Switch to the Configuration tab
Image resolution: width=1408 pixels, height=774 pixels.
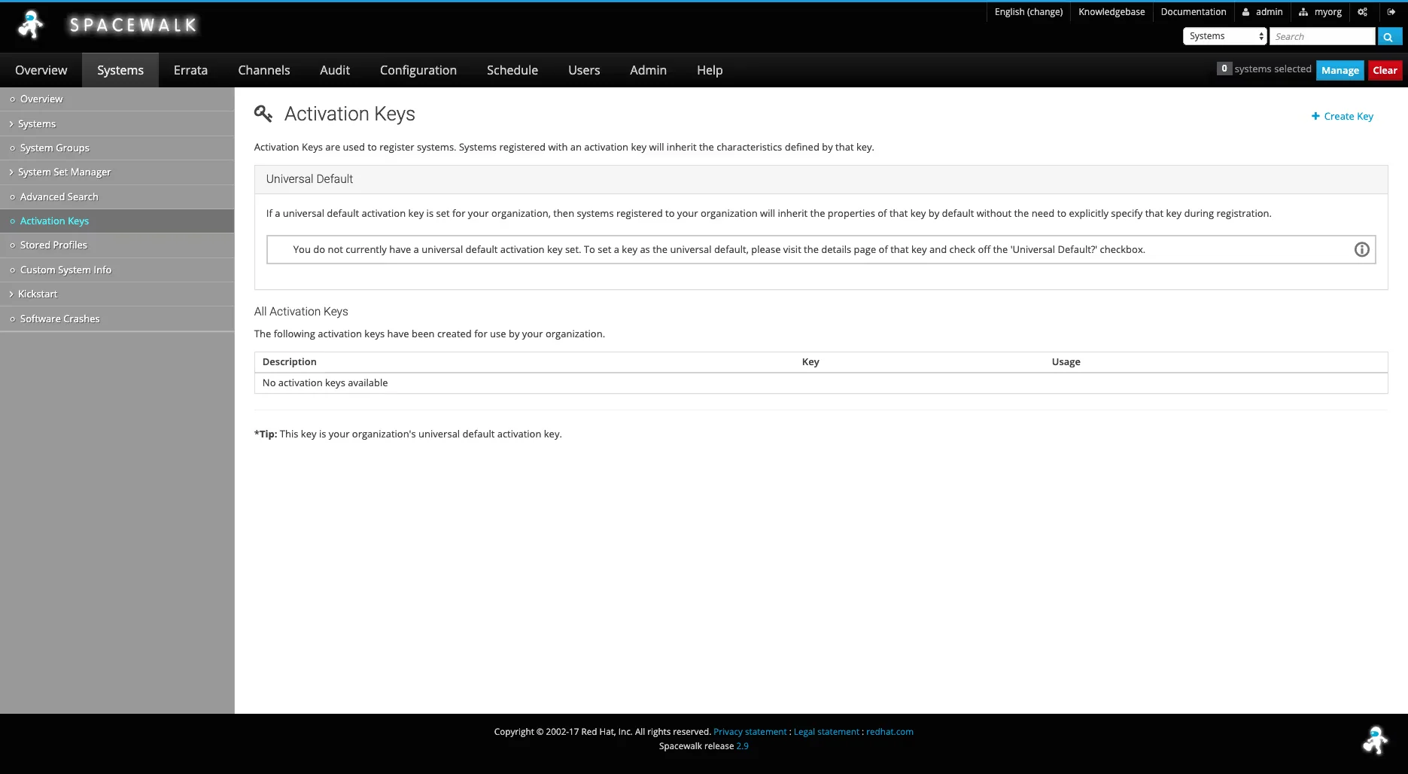click(x=418, y=70)
